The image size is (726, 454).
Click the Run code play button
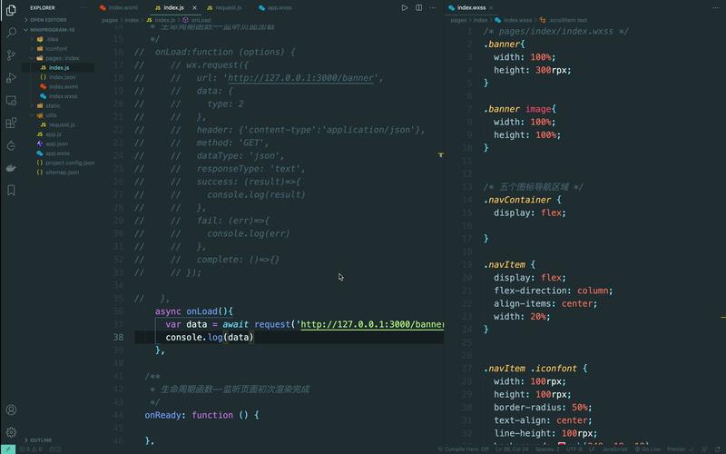[x=405, y=7]
